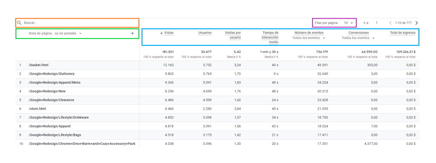Sort by Número de eventos column header
Screen dimensions: 436x163
click(309, 33)
